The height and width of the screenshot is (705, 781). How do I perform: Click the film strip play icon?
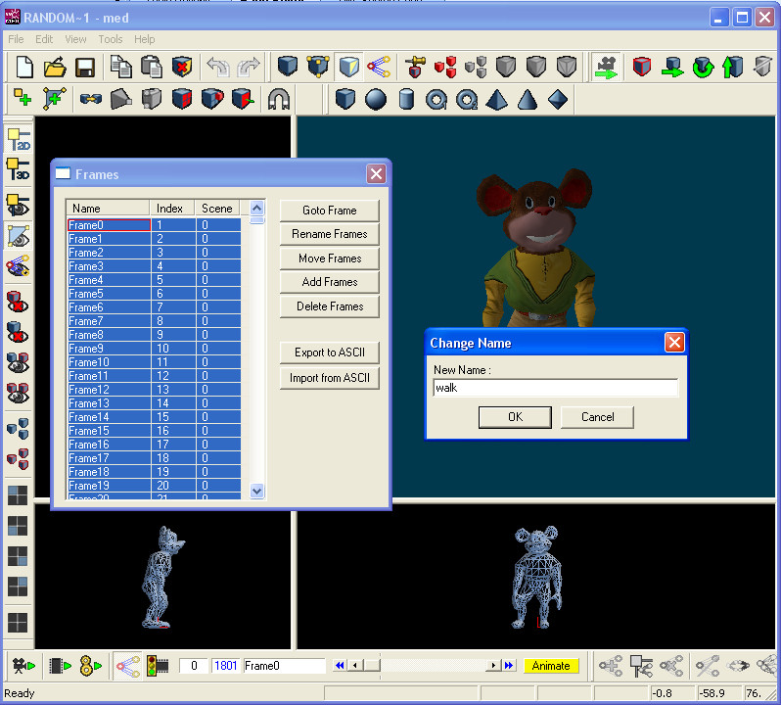[61, 666]
